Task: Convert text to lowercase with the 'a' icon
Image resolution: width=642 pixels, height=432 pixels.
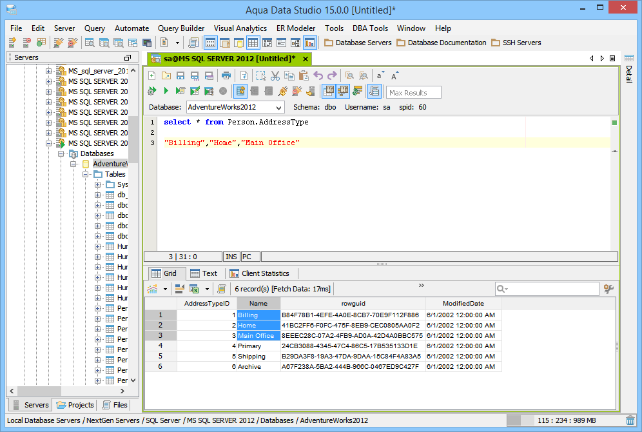Action: click(380, 75)
